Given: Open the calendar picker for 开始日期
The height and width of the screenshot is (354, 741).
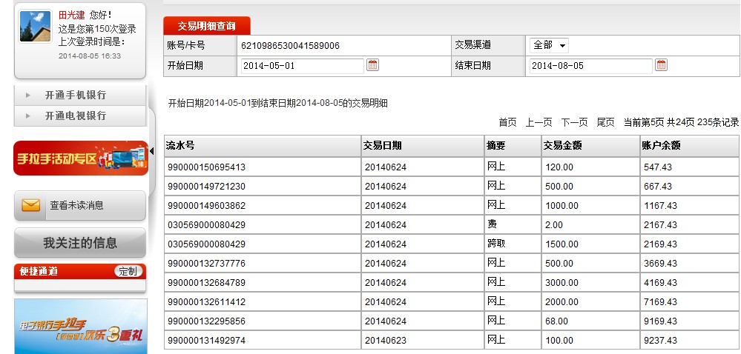Looking at the screenshot, I should click(373, 65).
